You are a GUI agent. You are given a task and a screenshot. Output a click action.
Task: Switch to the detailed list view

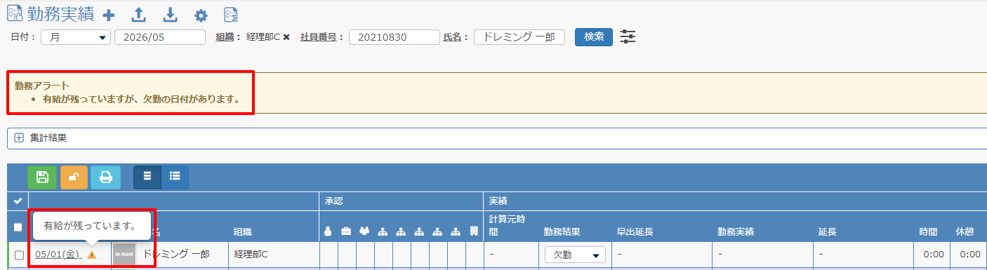(175, 177)
